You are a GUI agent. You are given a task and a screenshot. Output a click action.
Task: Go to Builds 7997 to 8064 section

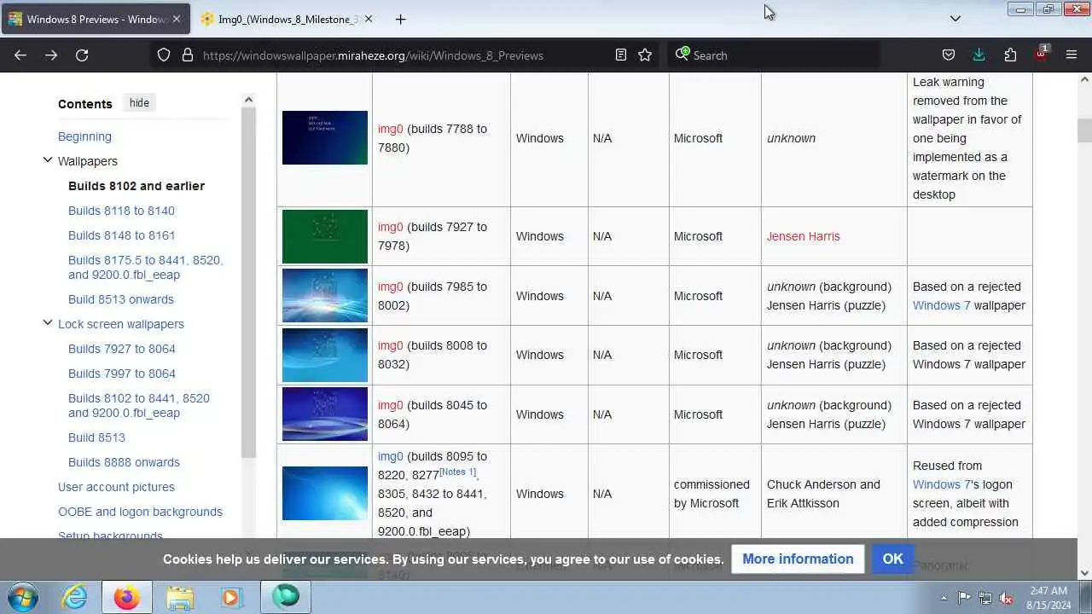click(122, 374)
